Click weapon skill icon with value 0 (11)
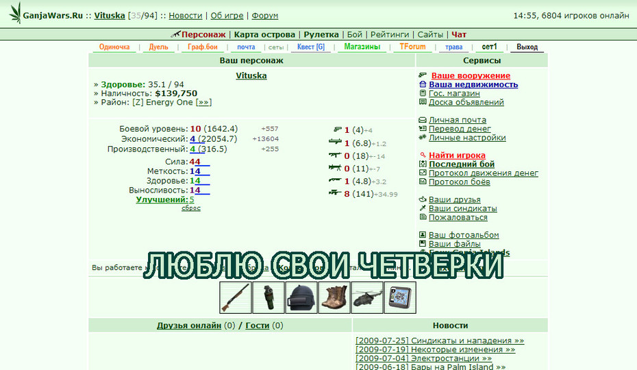Screen dimensions: 637x370 335,167
